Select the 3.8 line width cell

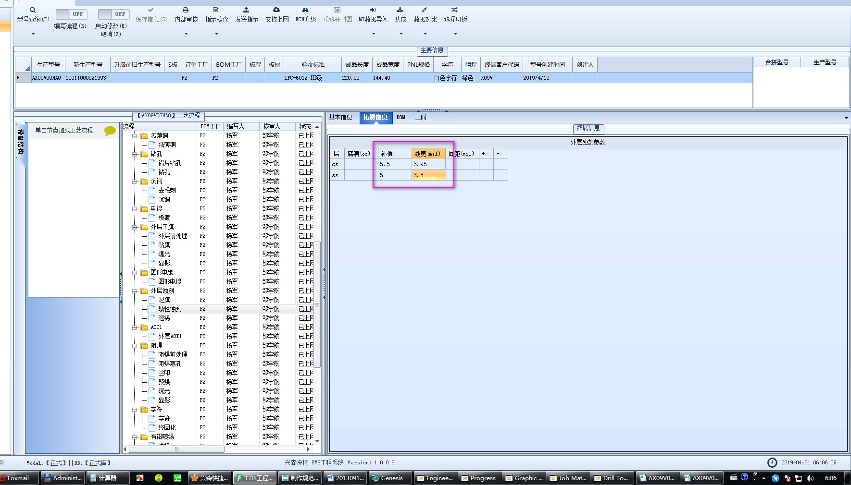(x=428, y=175)
